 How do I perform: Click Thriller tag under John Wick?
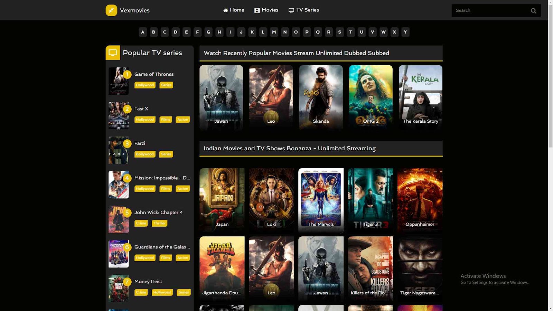(159, 223)
